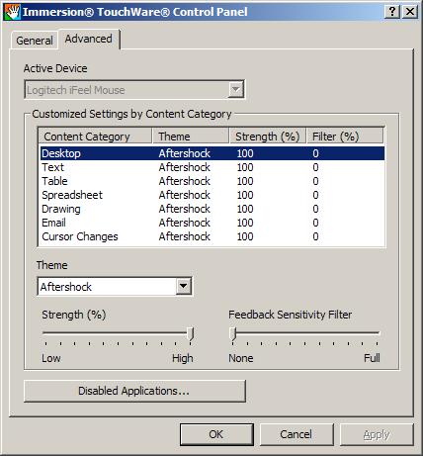The height and width of the screenshot is (456, 423).
Task: Click the Strength slider thumb
Action: pos(190,334)
